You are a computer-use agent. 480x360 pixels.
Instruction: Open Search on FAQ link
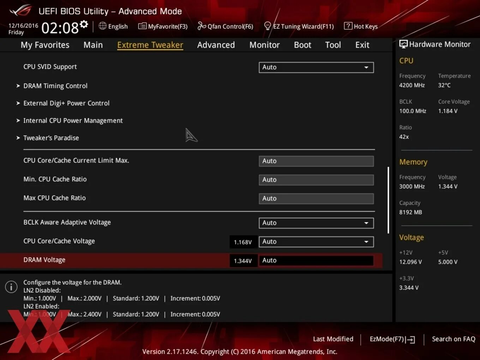454,339
